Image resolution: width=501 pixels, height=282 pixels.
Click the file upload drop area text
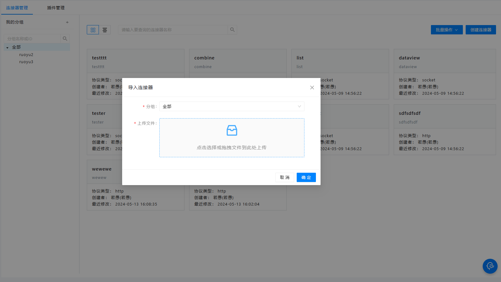[232, 148]
